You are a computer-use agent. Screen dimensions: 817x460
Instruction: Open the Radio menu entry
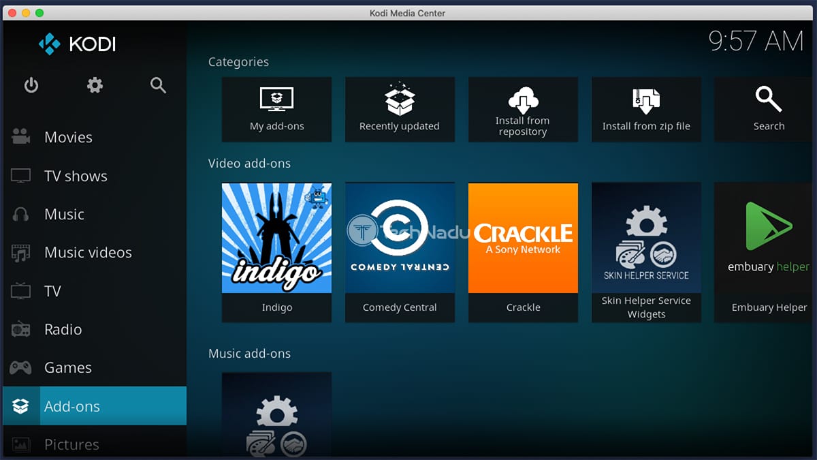point(63,329)
